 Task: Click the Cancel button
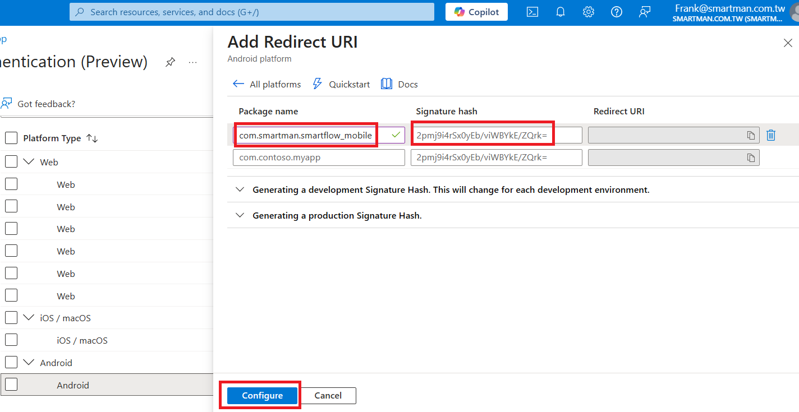(x=328, y=396)
